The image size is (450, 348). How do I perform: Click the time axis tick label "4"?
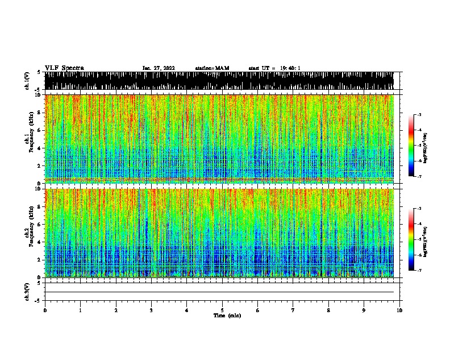187,310
